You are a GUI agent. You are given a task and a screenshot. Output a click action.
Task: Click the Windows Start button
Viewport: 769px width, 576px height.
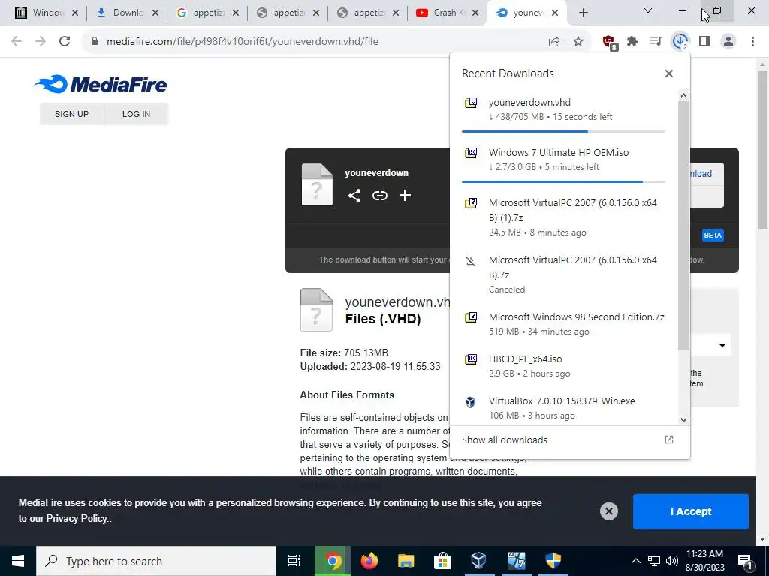18,561
